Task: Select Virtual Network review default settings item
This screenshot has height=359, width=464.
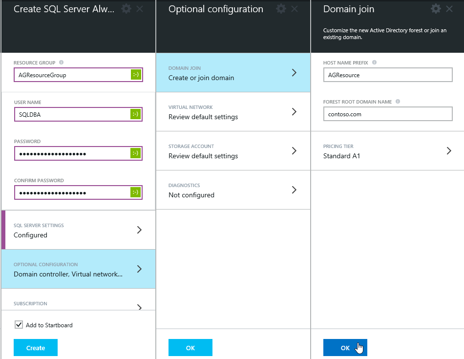Action: click(233, 112)
